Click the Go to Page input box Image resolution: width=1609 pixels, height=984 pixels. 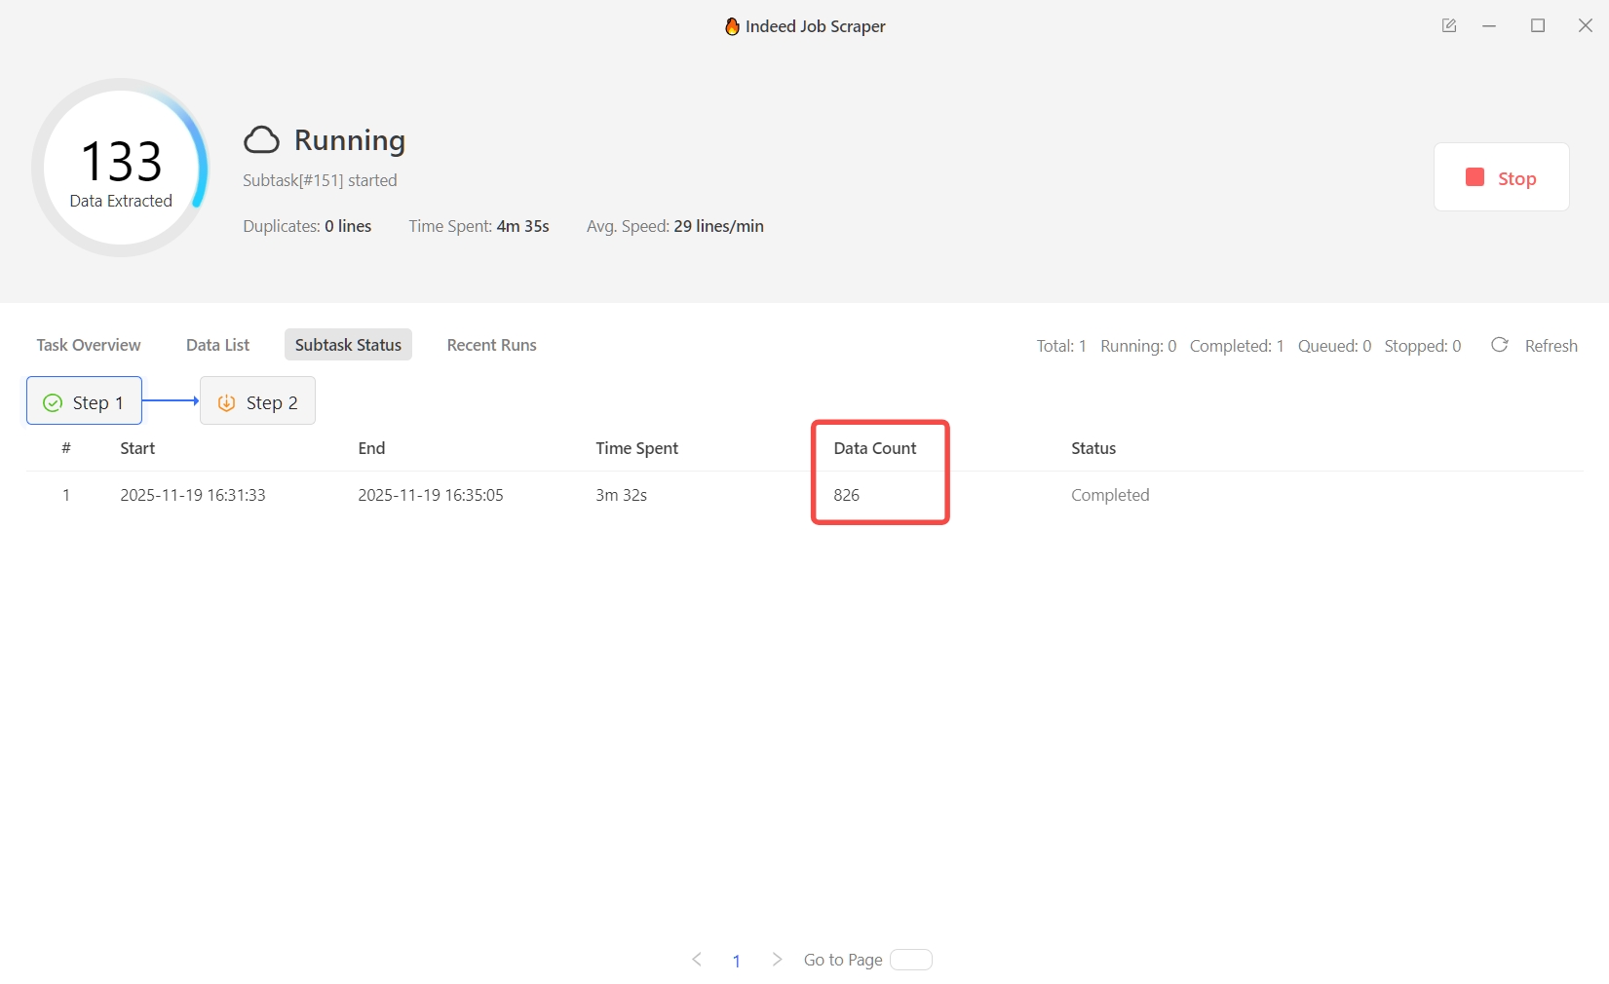coord(911,960)
